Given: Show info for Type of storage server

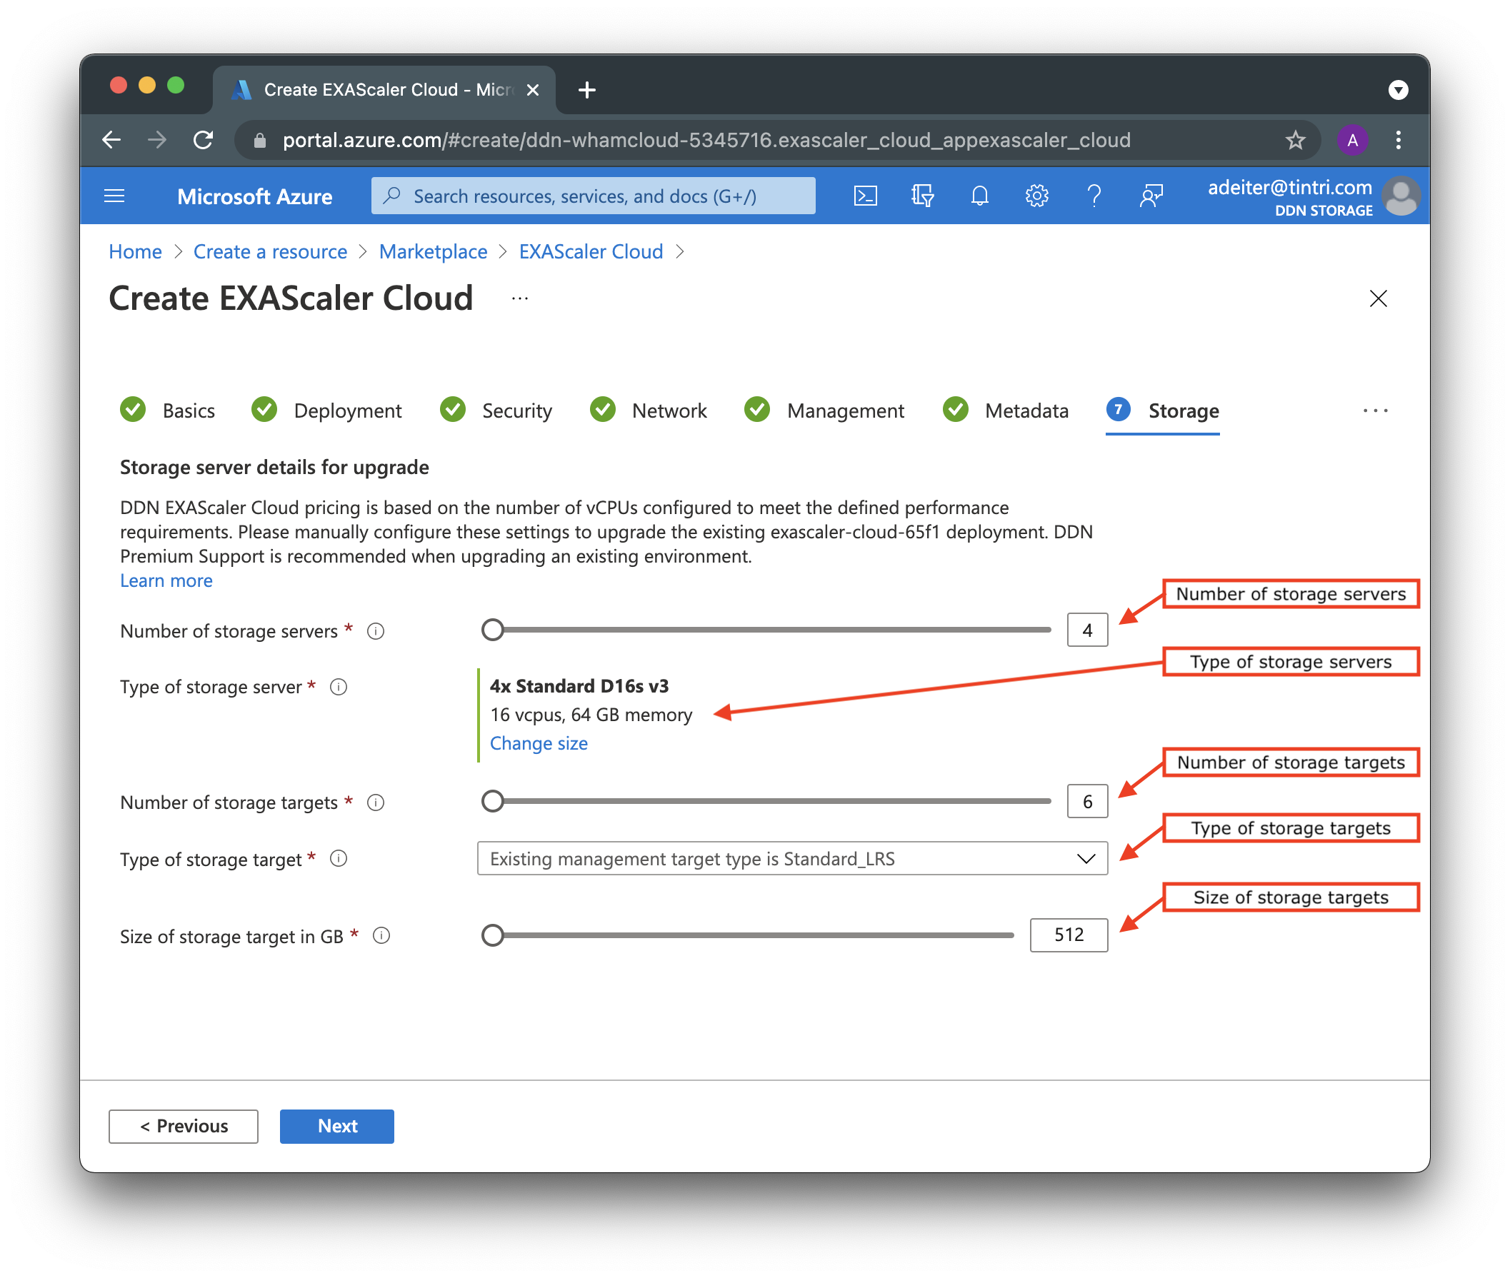Looking at the screenshot, I should (339, 687).
